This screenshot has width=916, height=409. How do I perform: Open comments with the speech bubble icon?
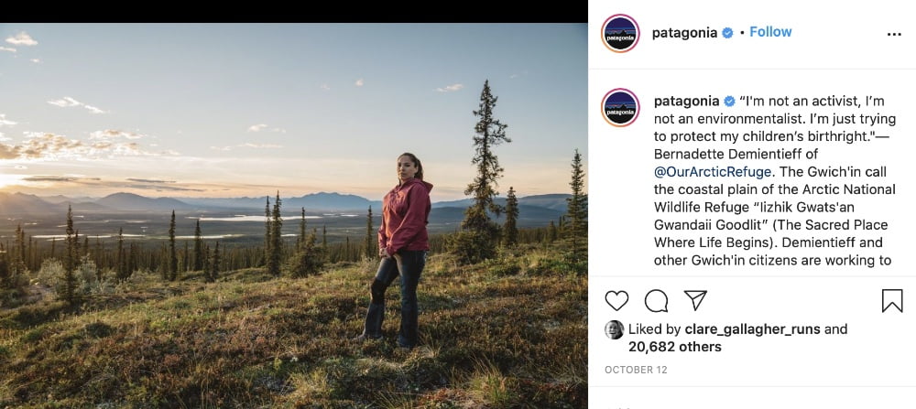coord(656,301)
